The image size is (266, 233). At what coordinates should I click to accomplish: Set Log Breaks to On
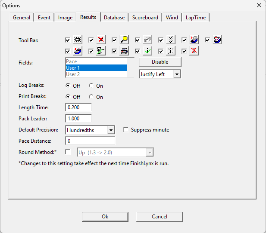tap(91, 86)
